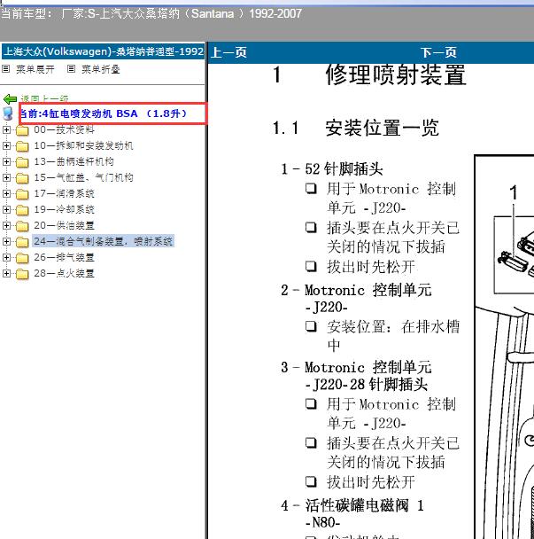Expand the 19—冷却系统 node
The height and width of the screenshot is (539, 534).
click(6, 209)
